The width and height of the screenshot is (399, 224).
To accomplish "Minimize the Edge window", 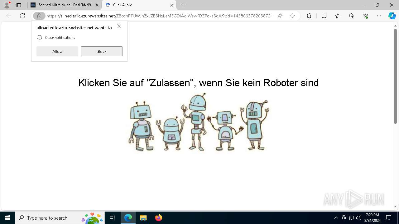I will [x=363, y=5].
